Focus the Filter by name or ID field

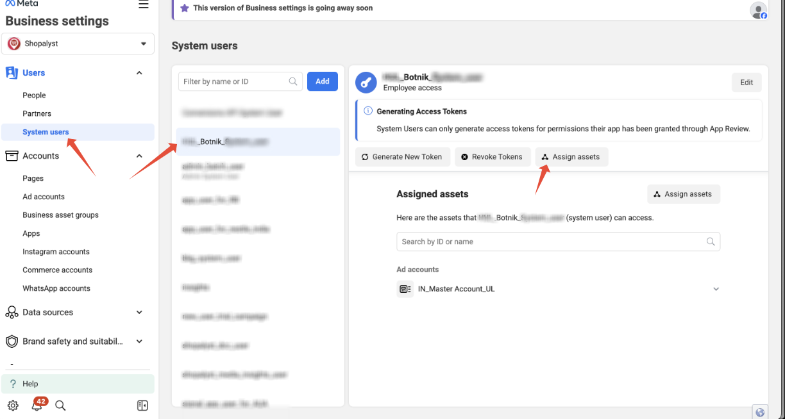(241, 81)
